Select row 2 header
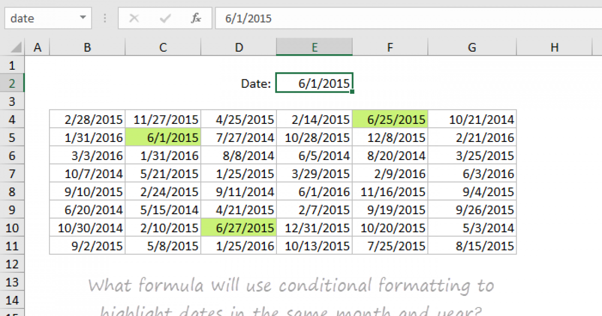Screen dimensions: 602x316 coord(12,83)
